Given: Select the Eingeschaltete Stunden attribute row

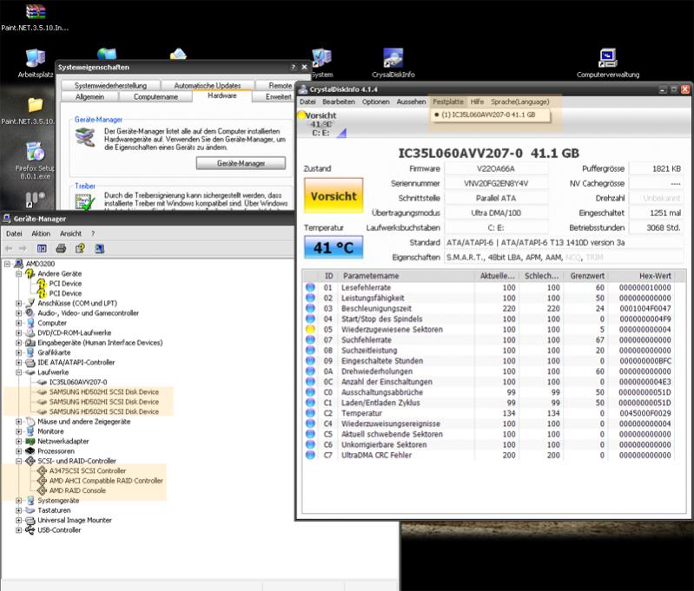Looking at the screenshot, I should coord(489,361).
